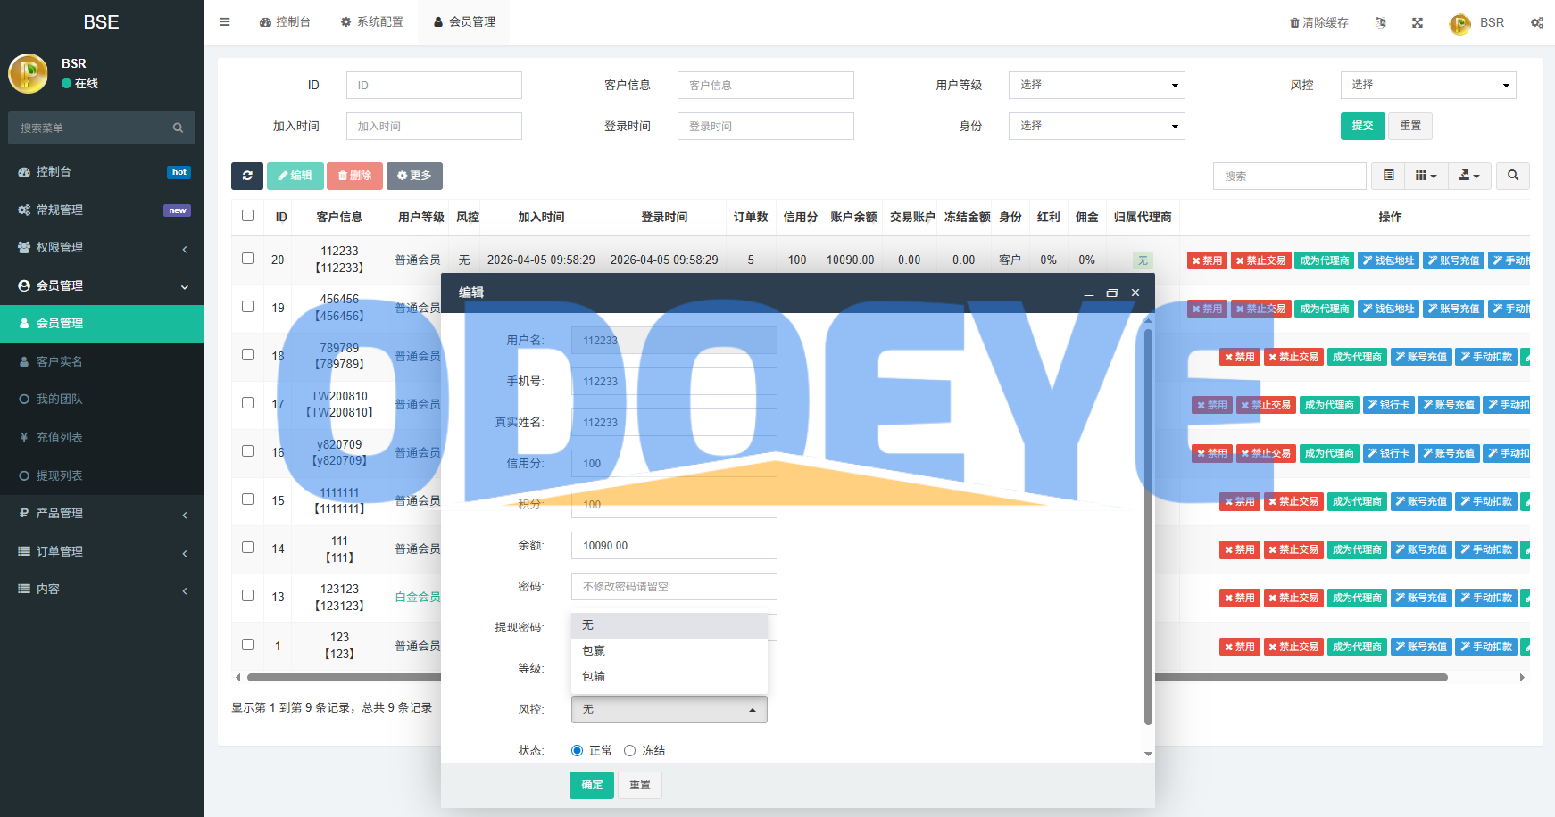Expand 内容 sidebar menu
The width and height of the screenshot is (1555, 817).
click(x=102, y=589)
